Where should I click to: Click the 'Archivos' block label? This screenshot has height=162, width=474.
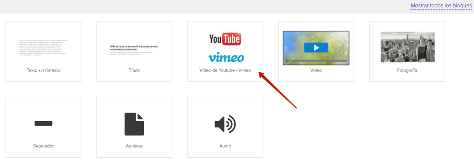134,146
